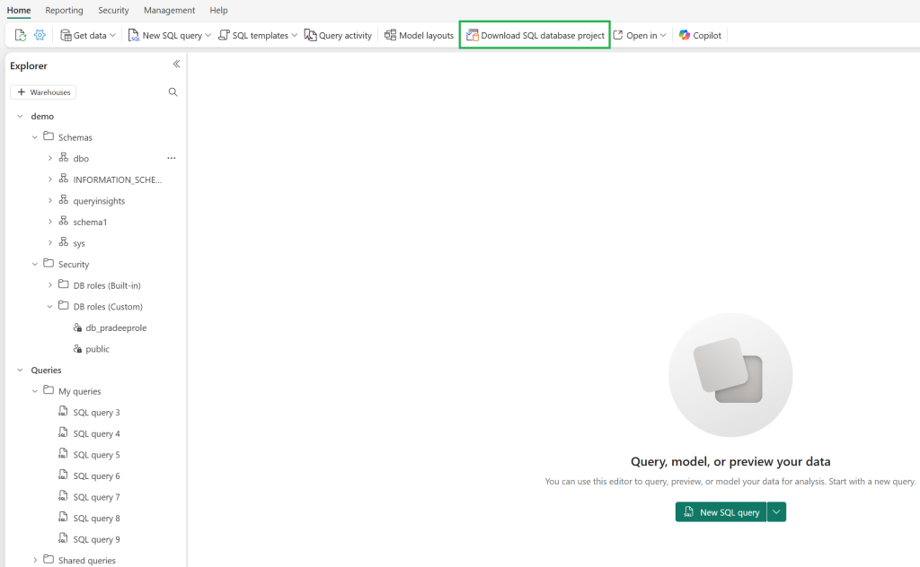
Task: Switch to the Home tab
Action: pos(19,10)
